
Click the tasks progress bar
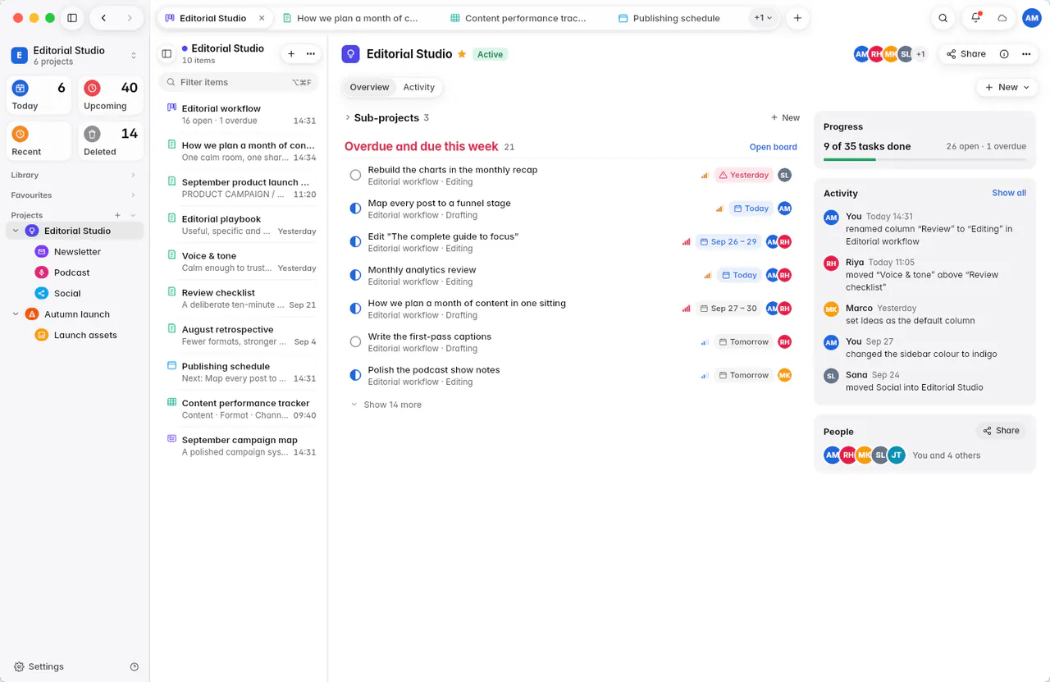(x=924, y=159)
